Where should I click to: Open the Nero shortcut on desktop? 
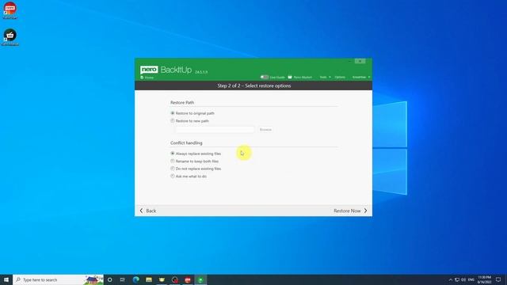[10, 10]
